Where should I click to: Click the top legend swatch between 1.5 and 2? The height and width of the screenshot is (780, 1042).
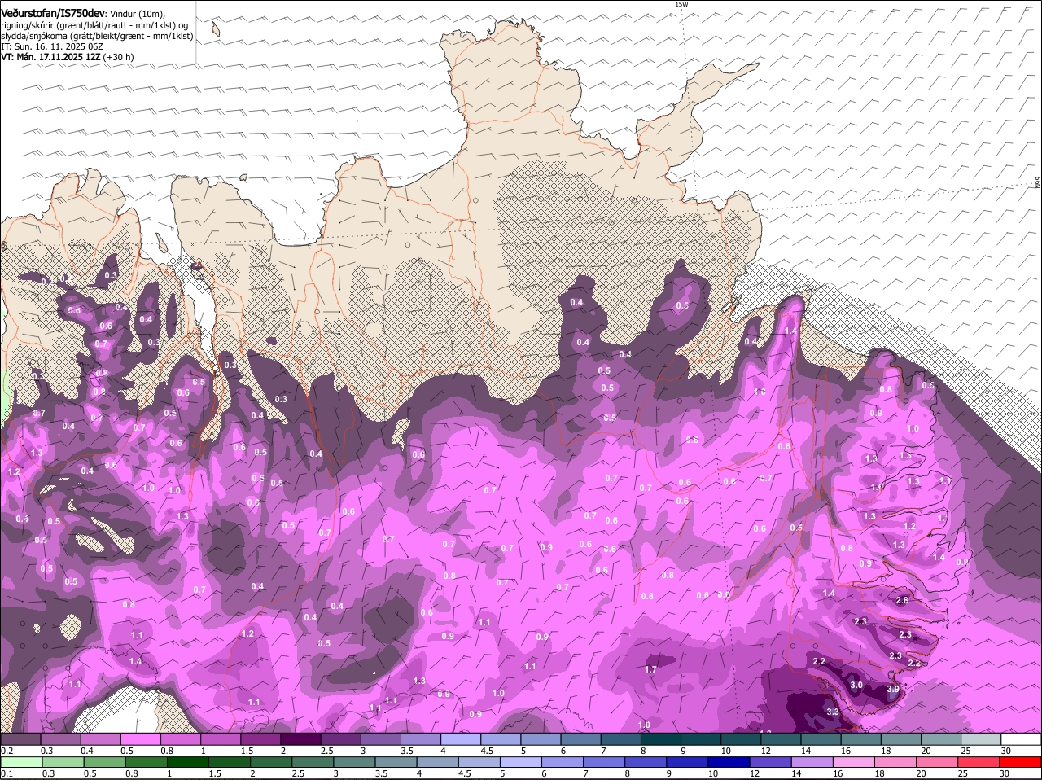pos(260,739)
